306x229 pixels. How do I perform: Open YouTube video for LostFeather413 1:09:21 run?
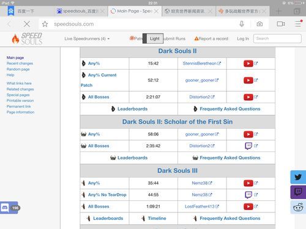pos(248,206)
